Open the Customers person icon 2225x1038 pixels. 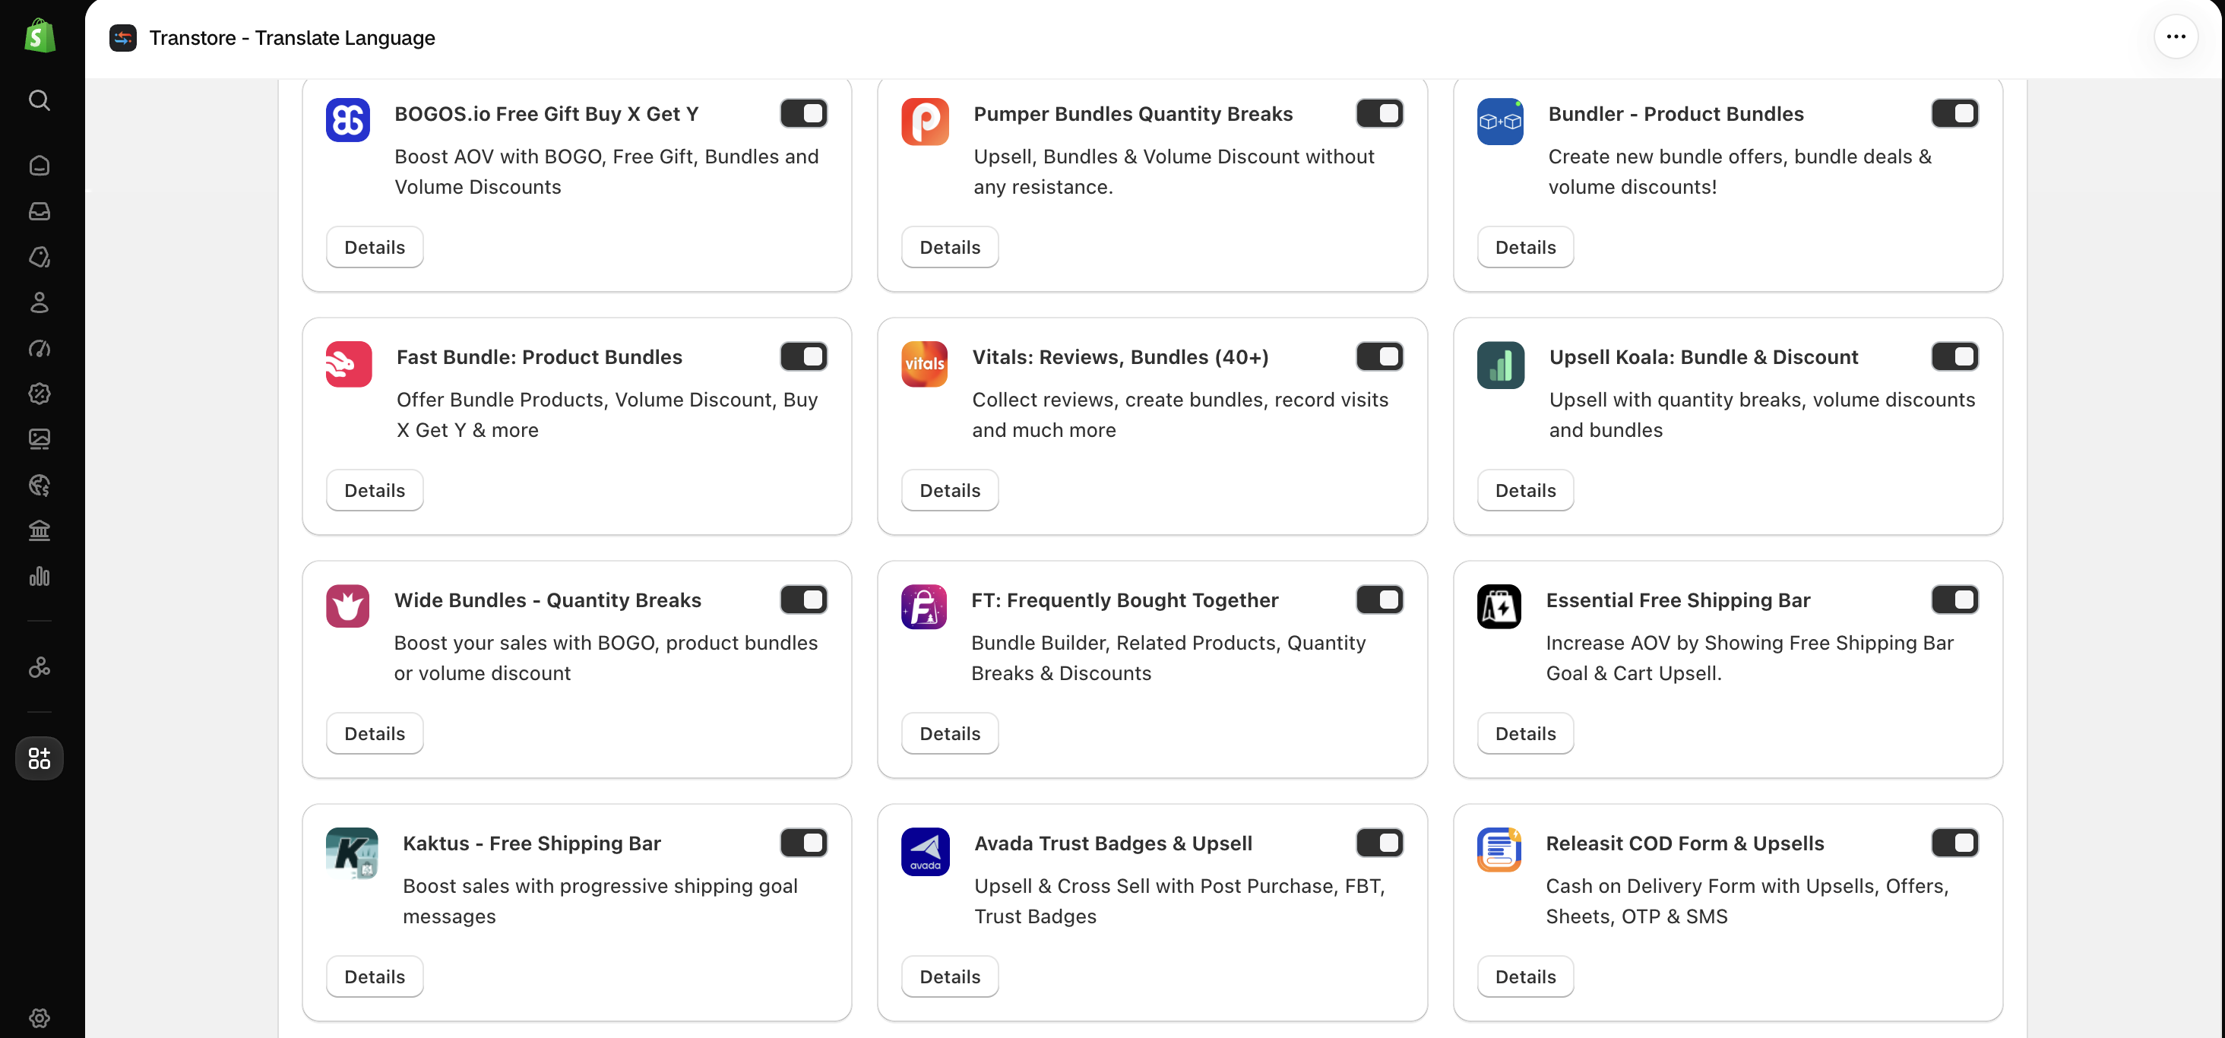(x=40, y=302)
